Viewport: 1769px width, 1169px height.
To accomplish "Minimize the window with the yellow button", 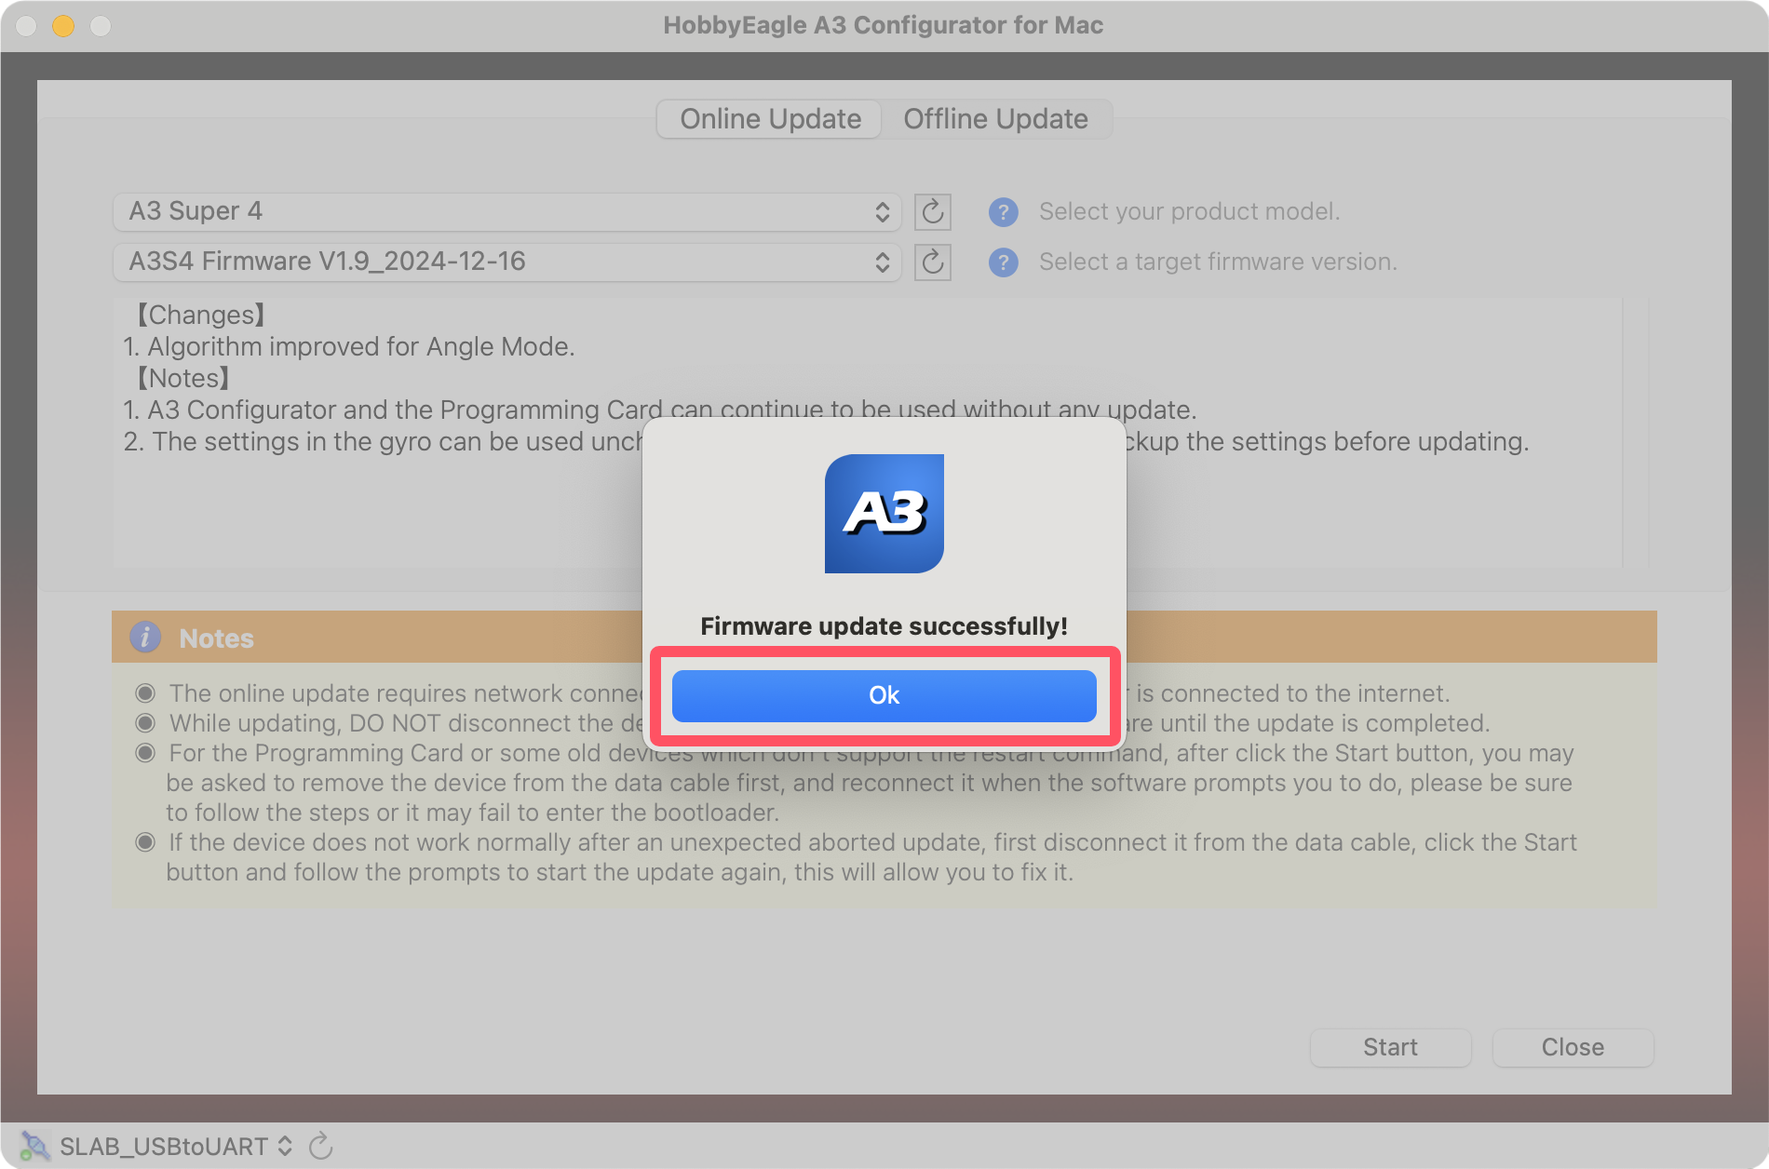I will tap(63, 26).
